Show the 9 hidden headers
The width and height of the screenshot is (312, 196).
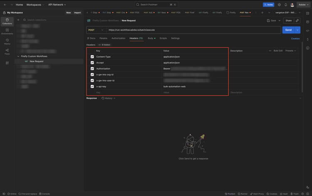pyautogui.click(x=104, y=45)
